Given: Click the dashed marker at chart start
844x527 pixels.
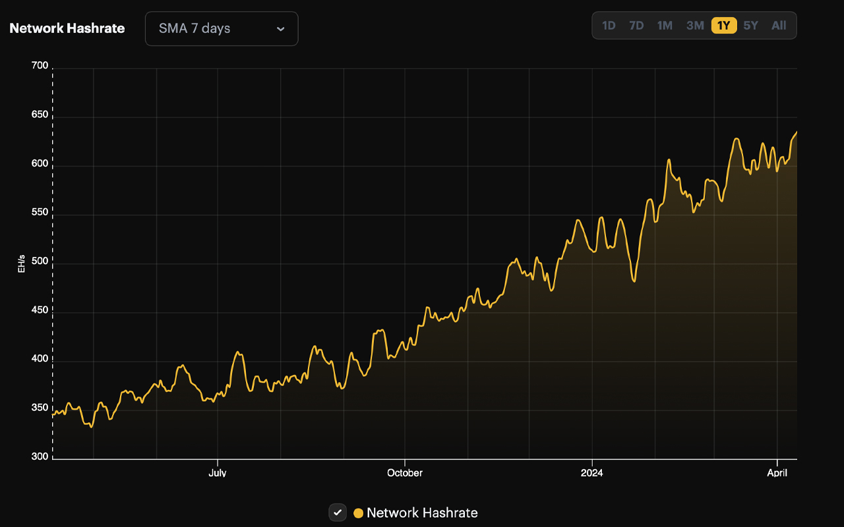Looking at the screenshot, I should click(x=53, y=263).
